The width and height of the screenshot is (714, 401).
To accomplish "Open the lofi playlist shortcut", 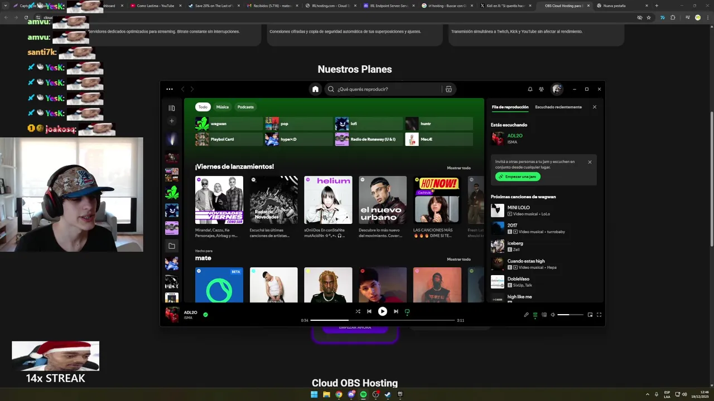I will 368,124.
